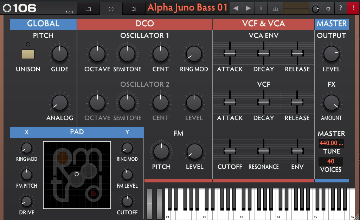Click the PAD X DRIVE knob
Image resolution: width=360 pixels, height=220 pixels.
(27, 201)
